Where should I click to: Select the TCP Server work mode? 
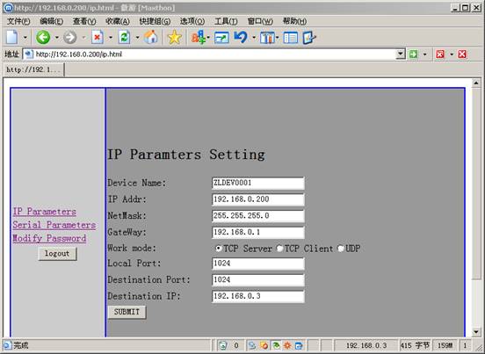[x=218, y=249]
